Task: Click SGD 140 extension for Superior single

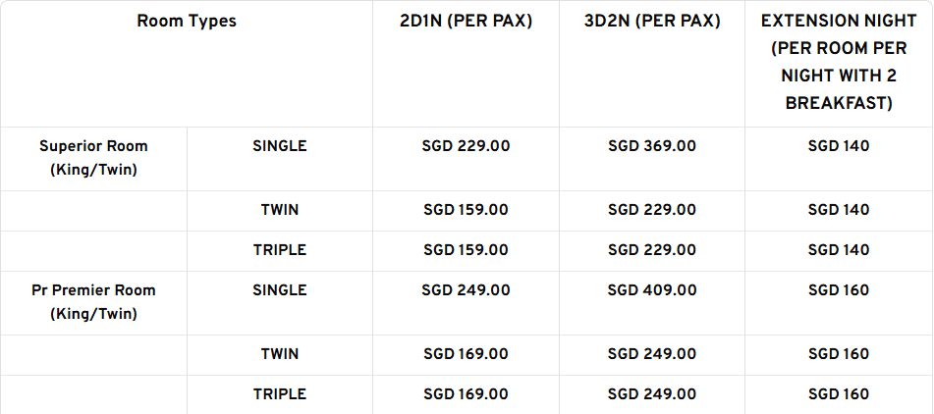Action: tap(838, 146)
